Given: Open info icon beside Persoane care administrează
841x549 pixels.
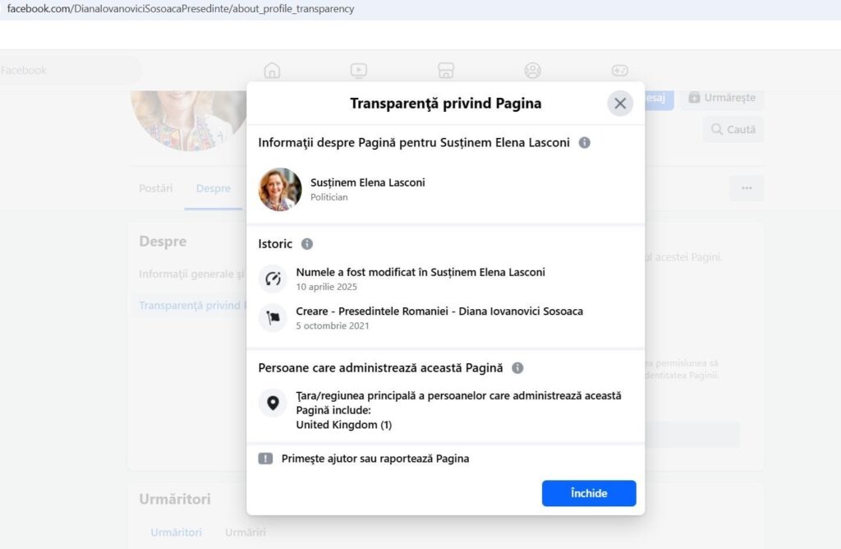Looking at the screenshot, I should (517, 368).
